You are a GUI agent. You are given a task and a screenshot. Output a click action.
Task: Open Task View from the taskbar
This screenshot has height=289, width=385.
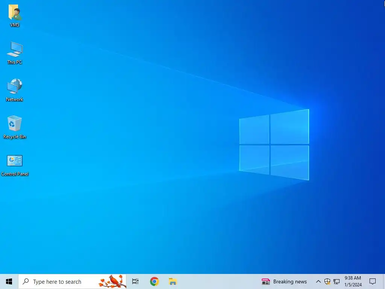pyautogui.click(x=135, y=281)
